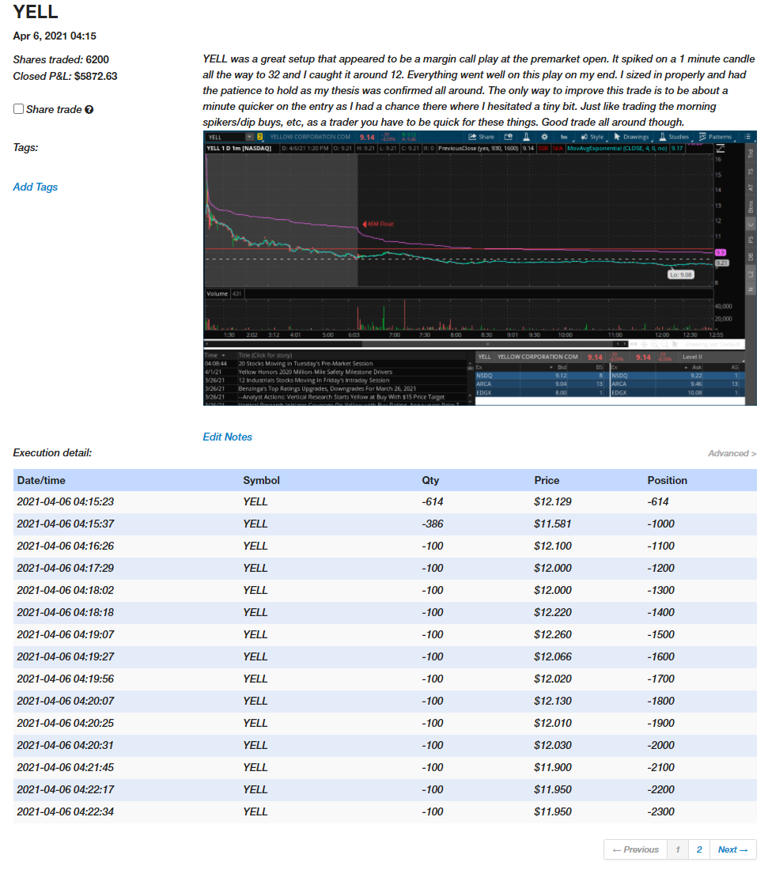Viewport: 768px width, 870px height.
Task: Click the $12.129 price cell
Action: click(553, 501)
